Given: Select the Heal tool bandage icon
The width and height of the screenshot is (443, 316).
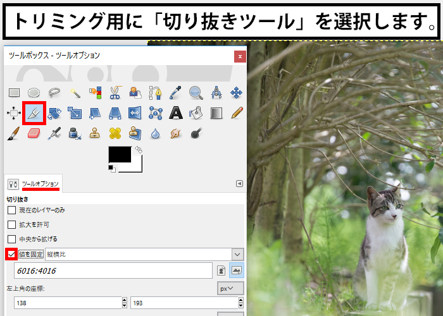Looking at the screenshot, I should [x=115, y=133].
